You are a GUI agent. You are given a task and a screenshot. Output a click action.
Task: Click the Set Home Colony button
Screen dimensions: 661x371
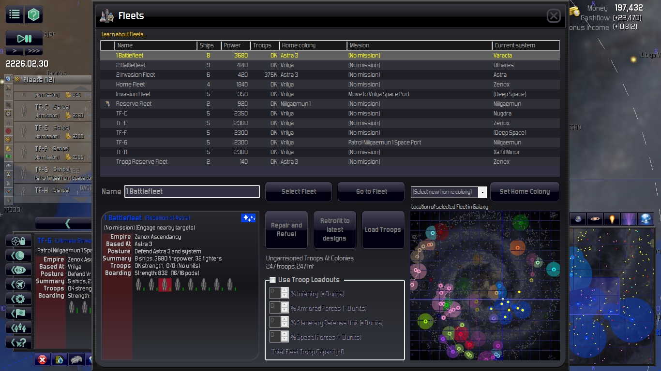pyautogui.click(x=525, y=192)
